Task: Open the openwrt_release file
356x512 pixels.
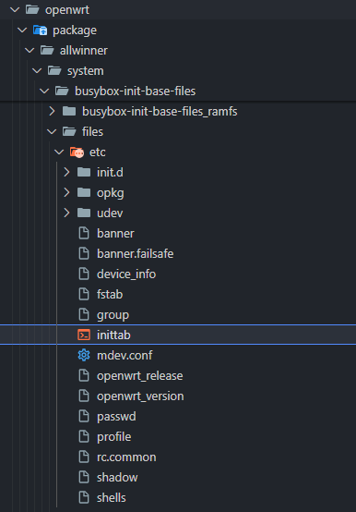Action: point(140,376)
